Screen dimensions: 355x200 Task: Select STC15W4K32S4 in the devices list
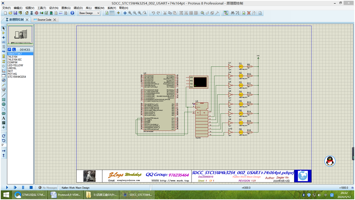click(17, 77)
